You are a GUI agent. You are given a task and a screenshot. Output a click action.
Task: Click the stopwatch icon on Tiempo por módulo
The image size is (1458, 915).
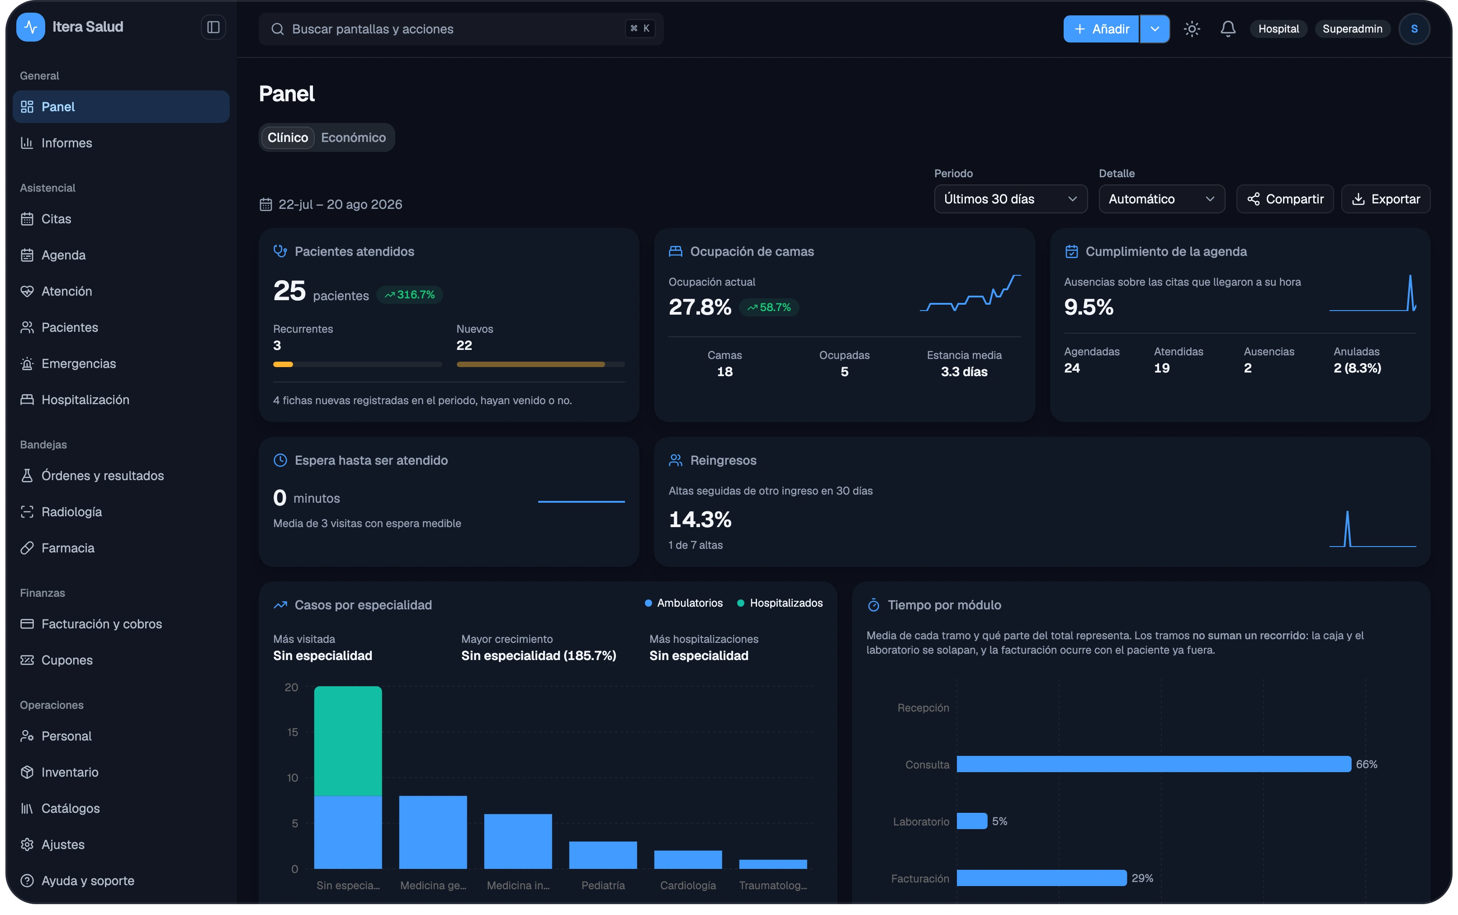coord(873,605)
